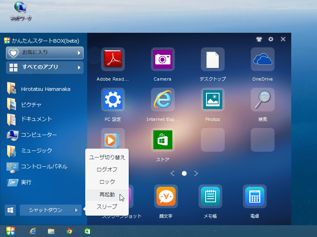
Task: Open the OneDrive app tile
Action: (262, 59)
